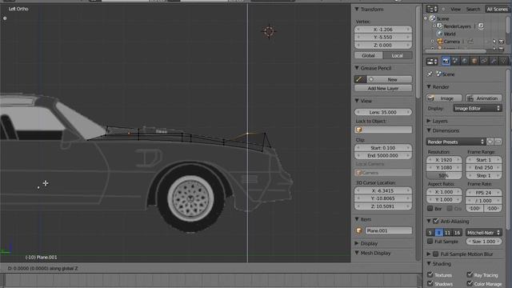Viewport: 512px width, 288px height.
Task: Click the Lens 35.000 field
Action: click(x=383, y=112)
